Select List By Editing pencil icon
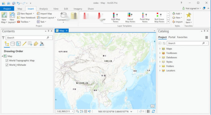The height and width of the screenshot is (115, 211). [24, 44]
